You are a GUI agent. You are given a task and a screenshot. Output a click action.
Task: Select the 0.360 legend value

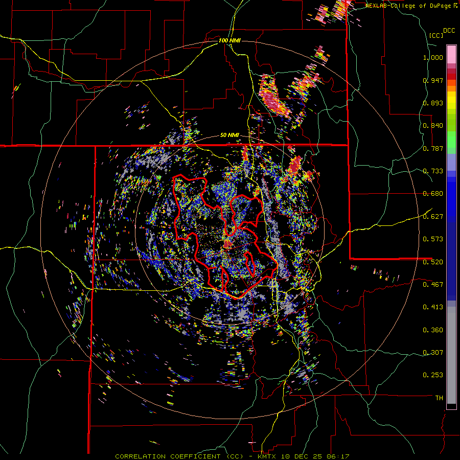pyautogui.click(x=433, y=330)
